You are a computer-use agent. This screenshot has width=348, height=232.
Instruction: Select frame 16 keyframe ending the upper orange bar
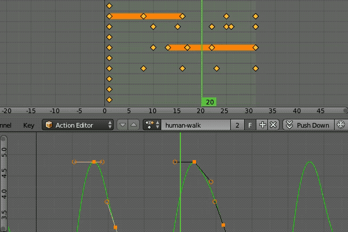click(x=183, y=16)
